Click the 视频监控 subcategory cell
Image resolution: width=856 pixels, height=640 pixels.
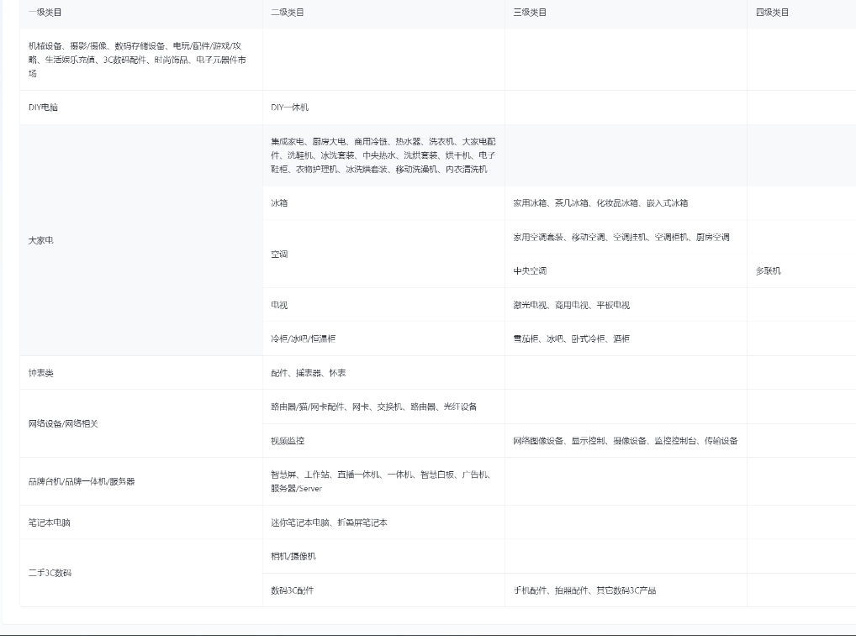[288, 441]
